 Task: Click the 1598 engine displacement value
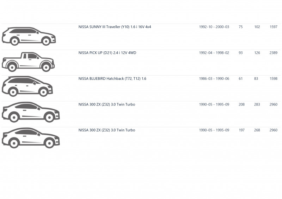(274, 79)
